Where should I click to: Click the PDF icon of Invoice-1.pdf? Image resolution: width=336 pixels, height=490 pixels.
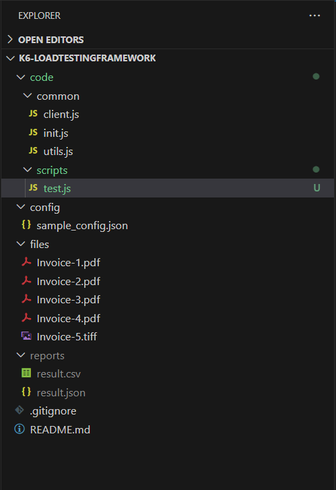click(26, 262)
